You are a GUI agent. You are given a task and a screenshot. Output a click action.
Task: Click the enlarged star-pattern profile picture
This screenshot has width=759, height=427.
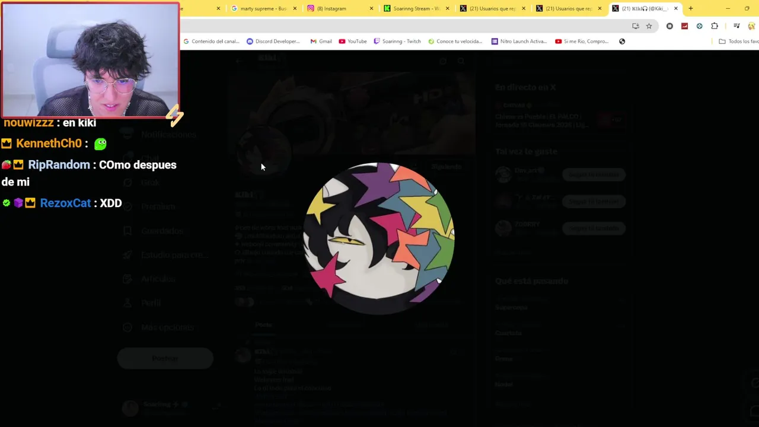(x=379, y=238)
